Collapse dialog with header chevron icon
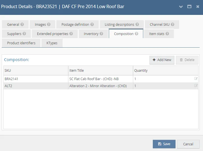The height and width of the screenshot is (151, 203). [181, 7]
